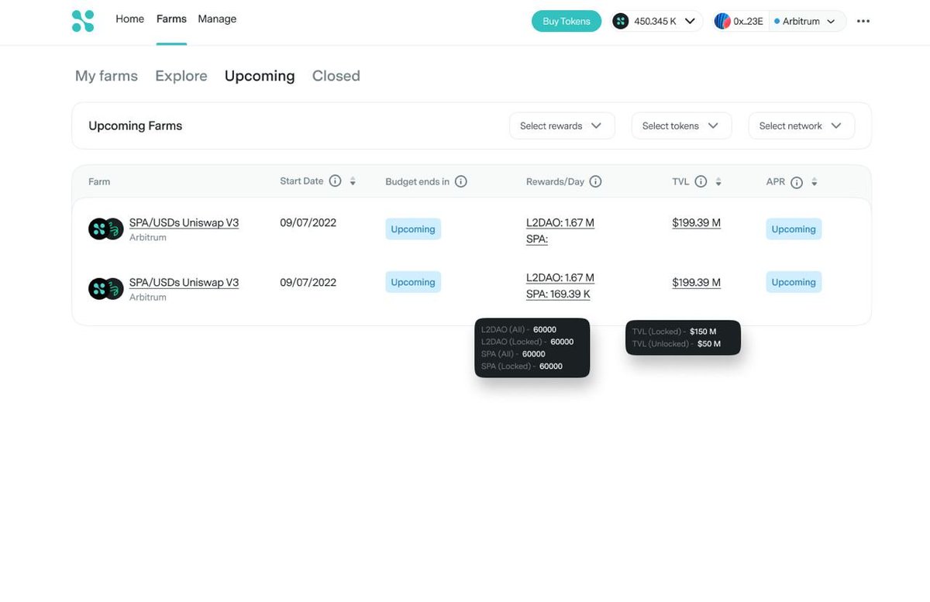This screenshot has height=602, width=930.
Task: Click the TVL info icon
Action: click(700, 181)
